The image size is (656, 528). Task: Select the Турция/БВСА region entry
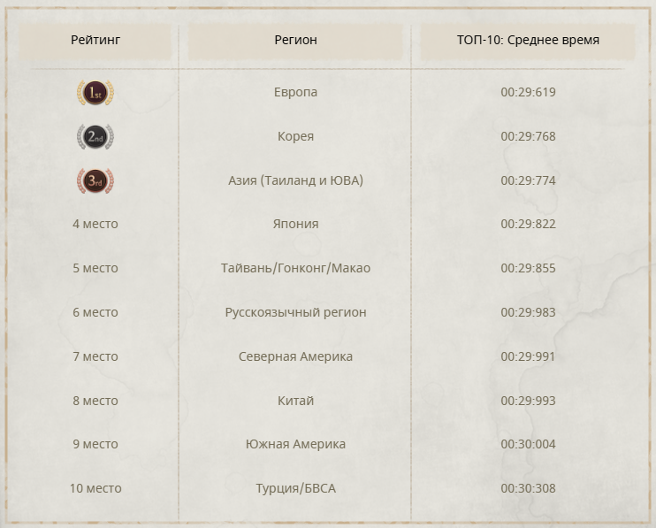(x=295, y=488)
